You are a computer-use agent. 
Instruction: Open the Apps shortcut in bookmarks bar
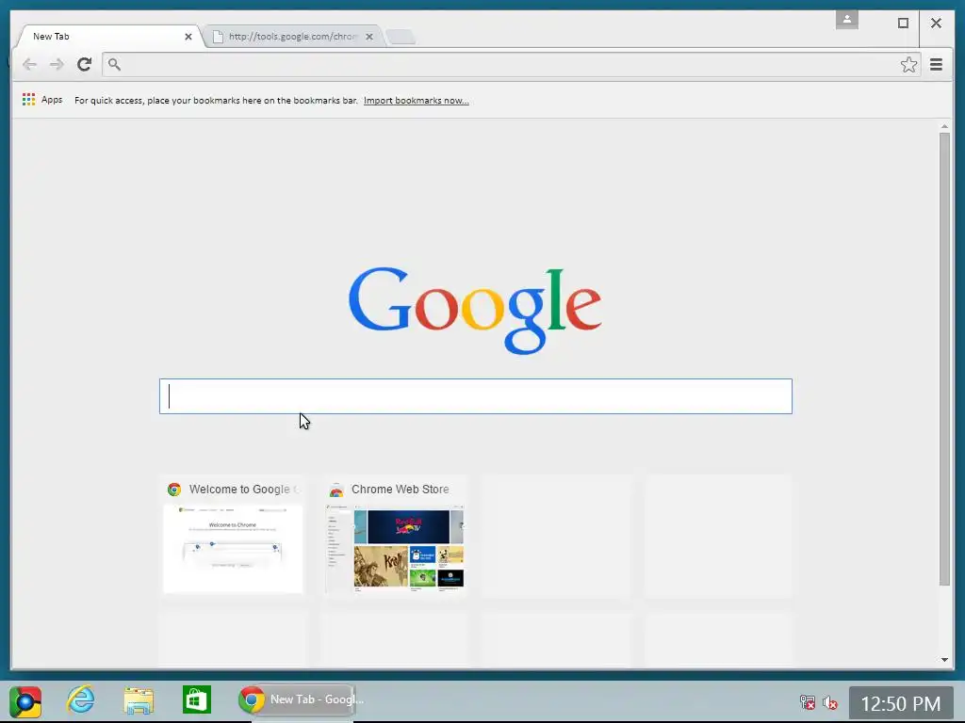click(42, 100)
